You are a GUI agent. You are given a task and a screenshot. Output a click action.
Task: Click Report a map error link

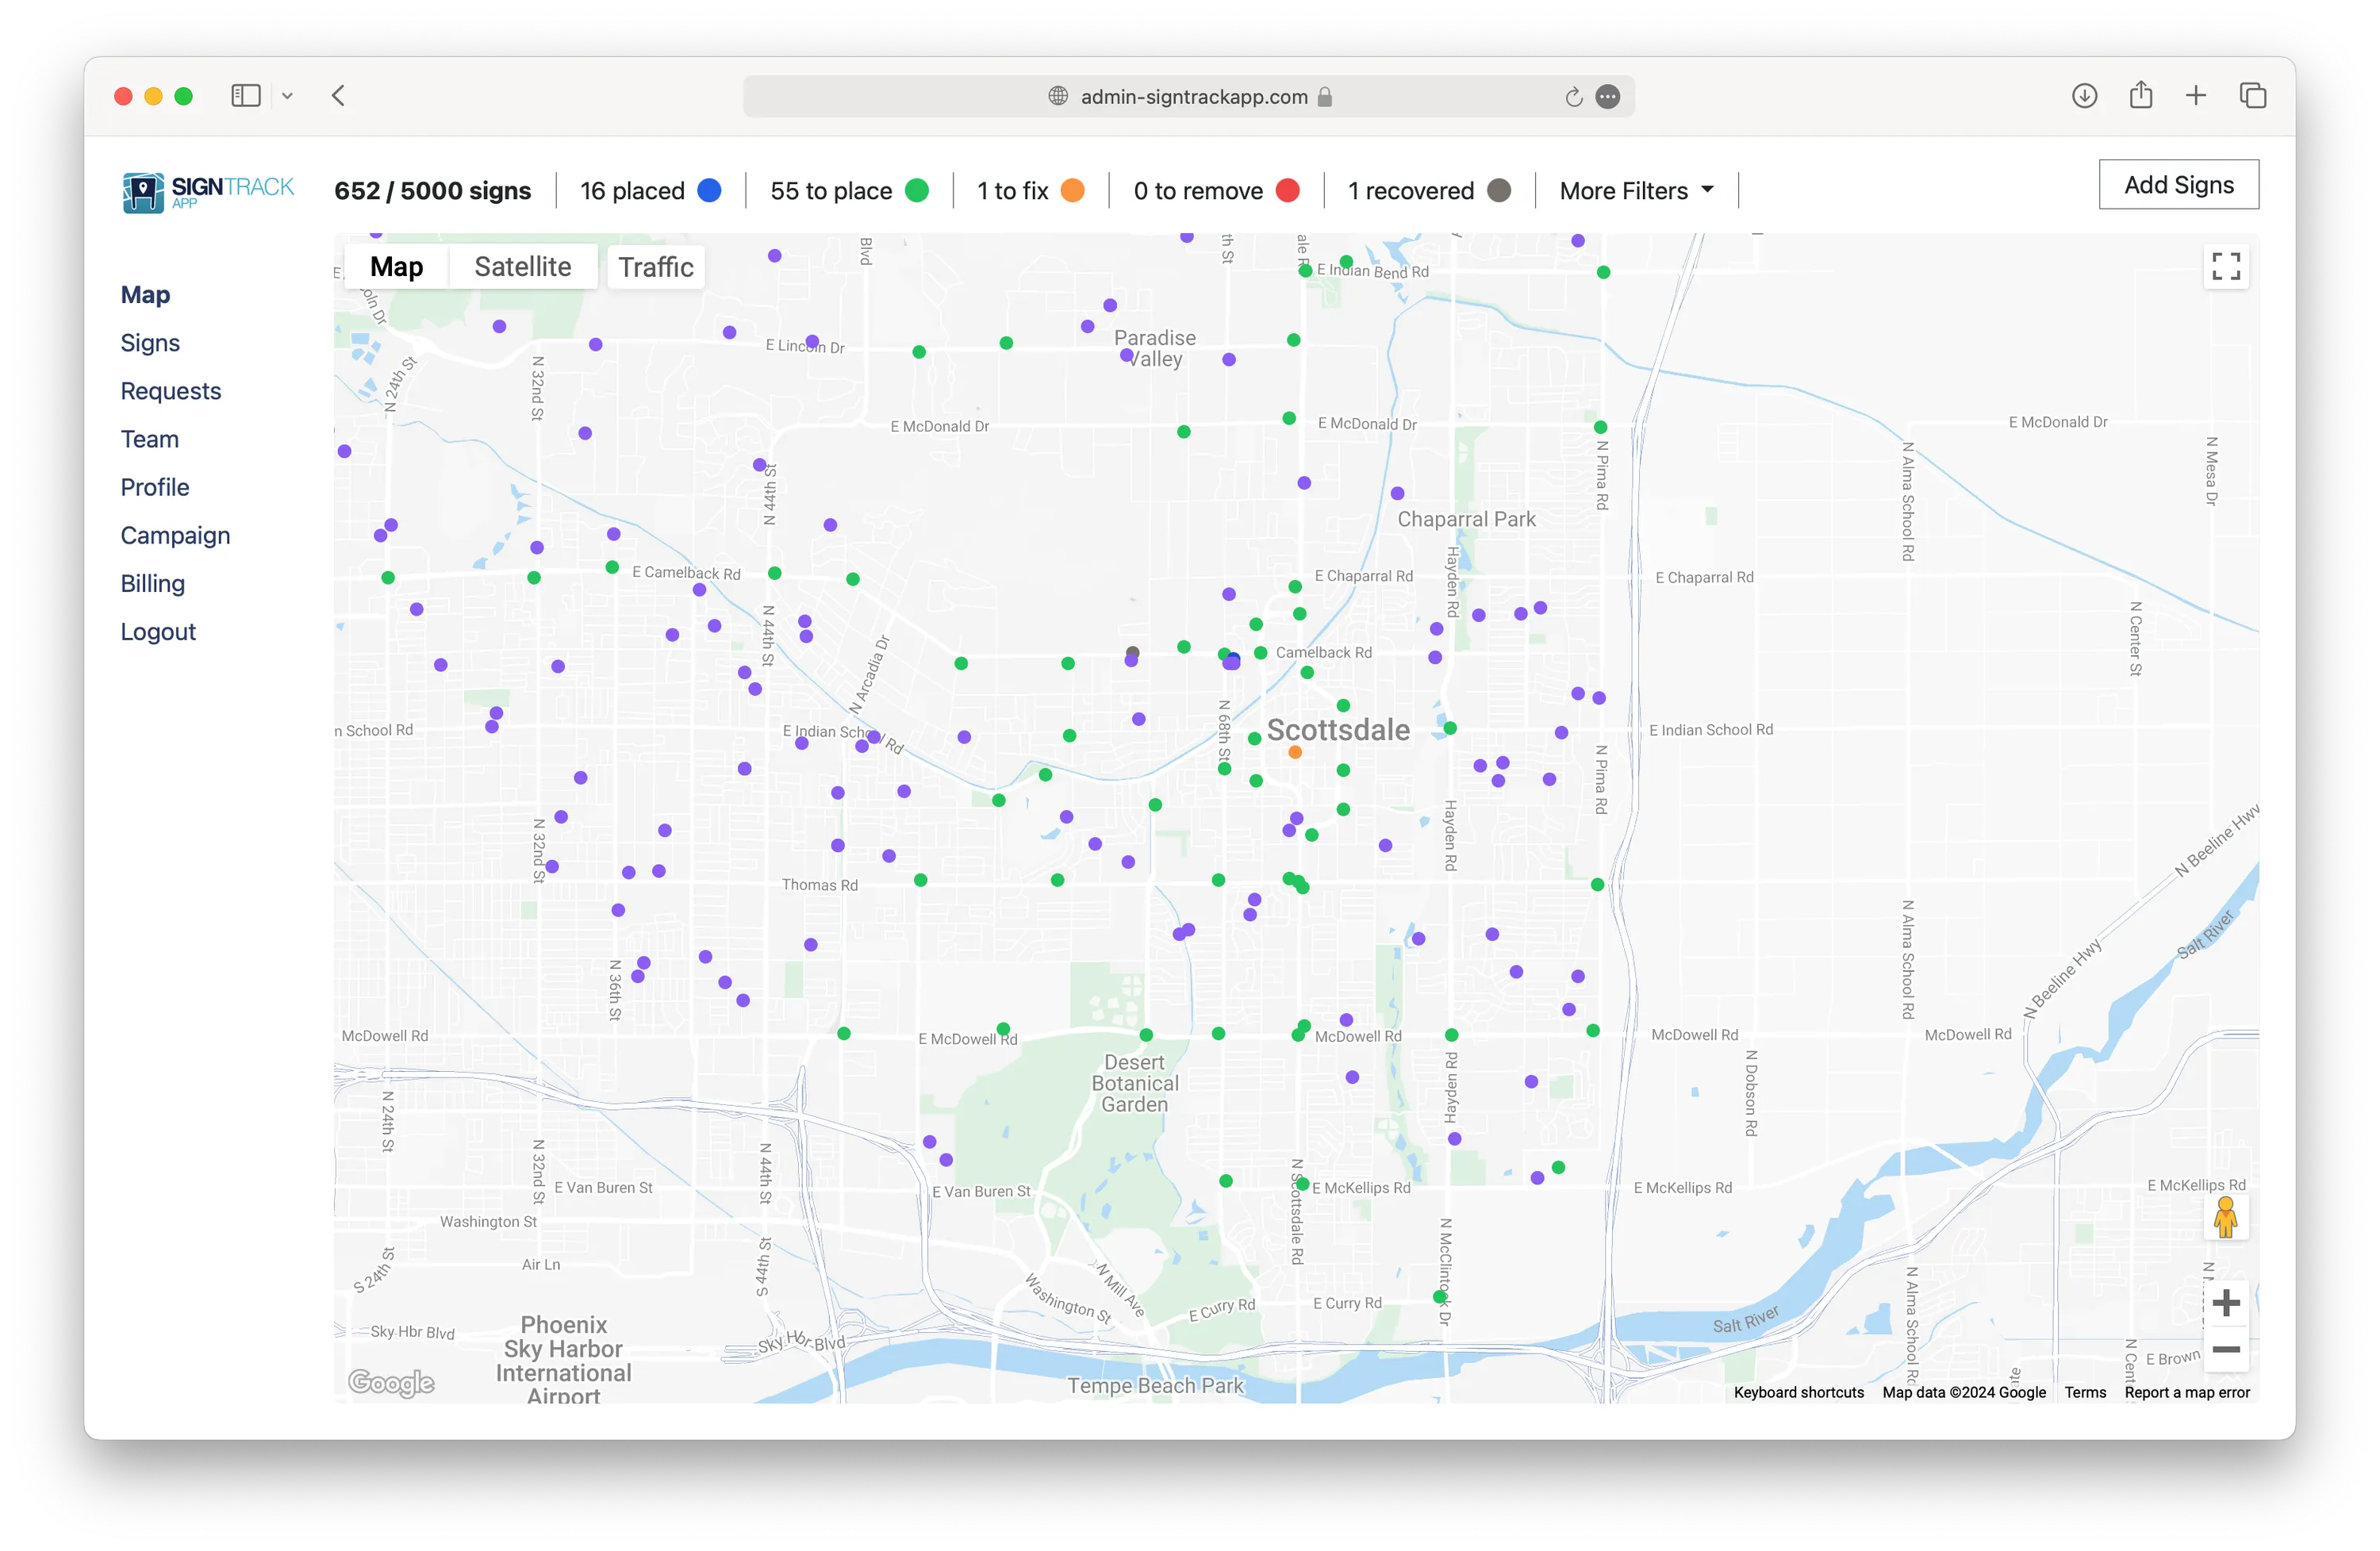pyautogui.click(x=2187, y=1392)
